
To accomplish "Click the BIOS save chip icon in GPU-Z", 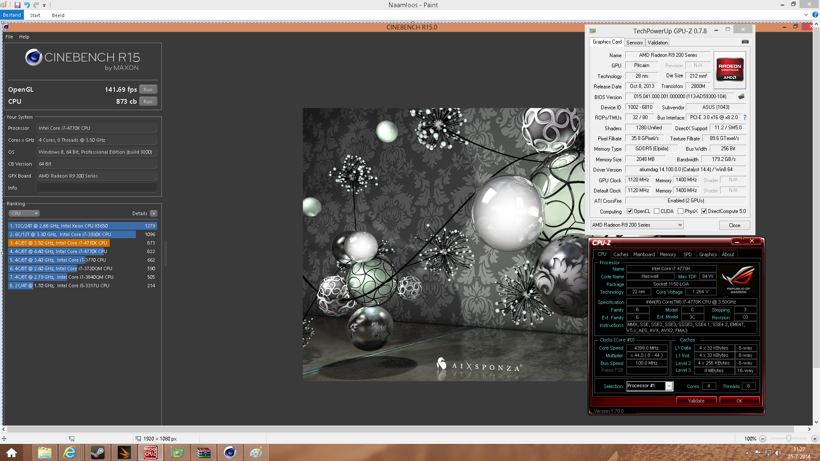I will tap(741, 96).
